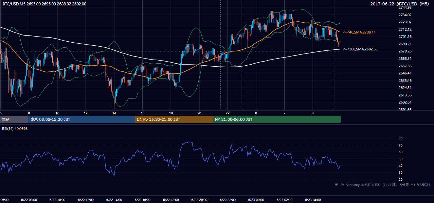Viewport: 434px width, 203px height.
Task: Click the 2017-06-22 BTC/USD (M5) chart title
Action: (x=401, y=4)
